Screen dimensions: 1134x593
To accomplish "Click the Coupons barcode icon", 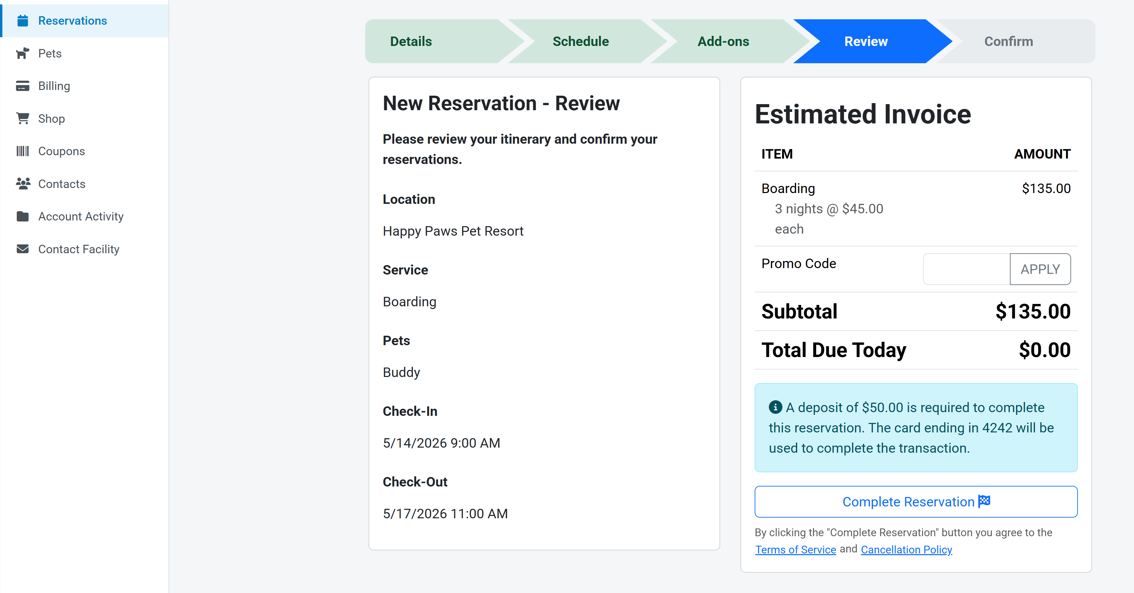I will coord(23,151).
